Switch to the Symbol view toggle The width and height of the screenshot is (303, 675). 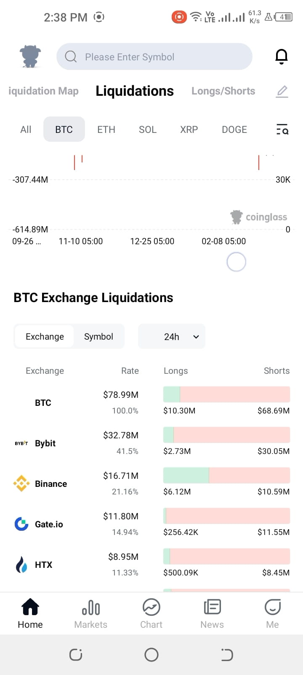coord(98,336)
